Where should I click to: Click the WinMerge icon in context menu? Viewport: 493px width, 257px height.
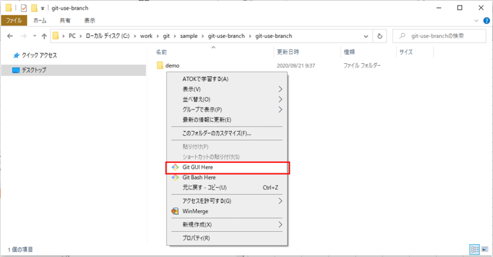point(175,211)
